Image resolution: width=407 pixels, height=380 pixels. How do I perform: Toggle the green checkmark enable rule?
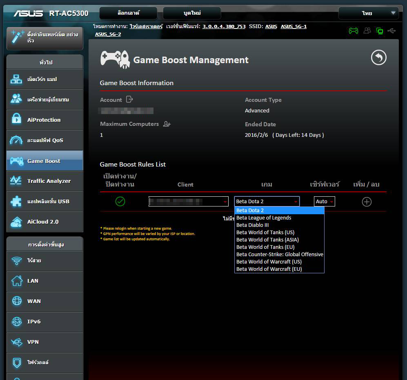coord(120,201)
